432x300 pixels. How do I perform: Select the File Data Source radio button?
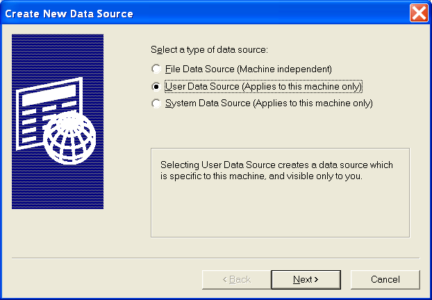click(156, 69)
